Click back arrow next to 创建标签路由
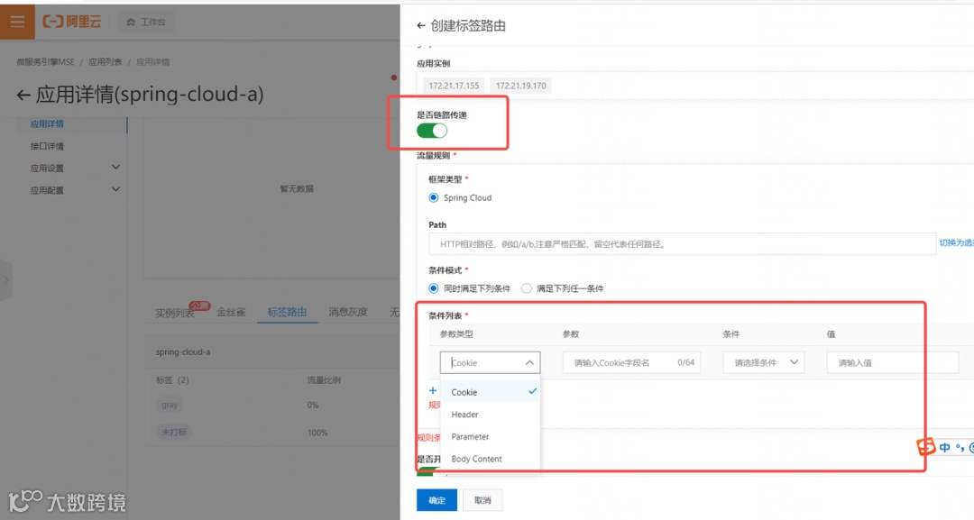This screenshot has height=520, width=974. (420, 25)
